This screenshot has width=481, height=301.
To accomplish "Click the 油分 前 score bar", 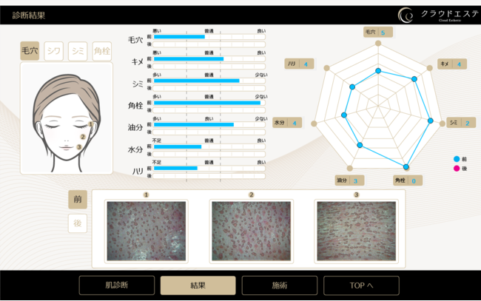I will click(x=209, y=124).
